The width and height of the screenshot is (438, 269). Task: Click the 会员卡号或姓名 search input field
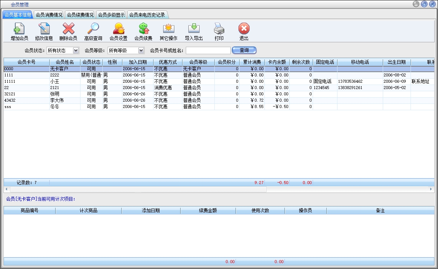point(208,50)
